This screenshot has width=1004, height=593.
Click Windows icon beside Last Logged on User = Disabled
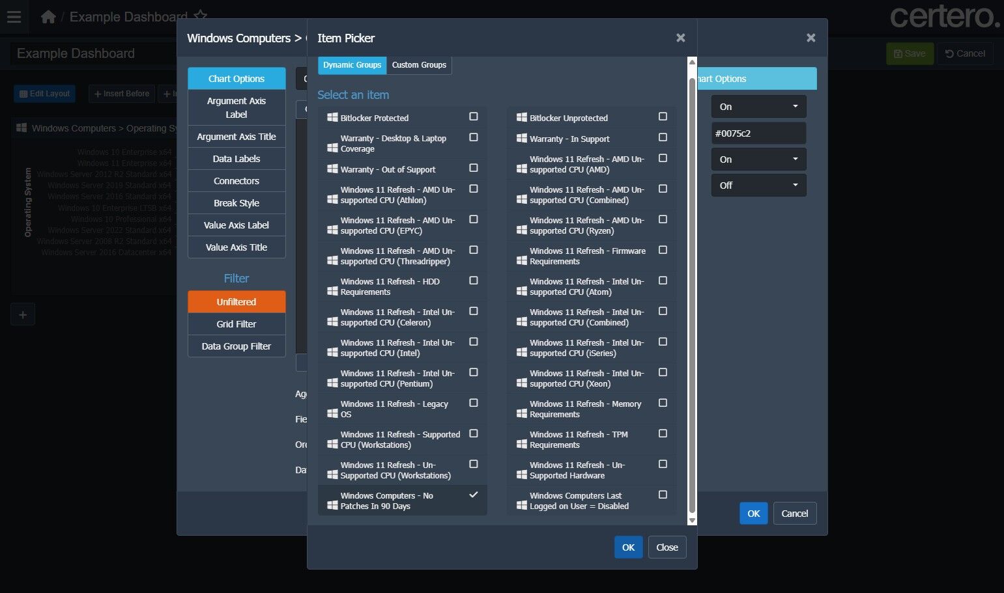pos(522,505)
